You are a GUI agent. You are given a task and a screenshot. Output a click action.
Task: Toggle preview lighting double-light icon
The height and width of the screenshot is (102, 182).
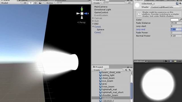point(175,61)
